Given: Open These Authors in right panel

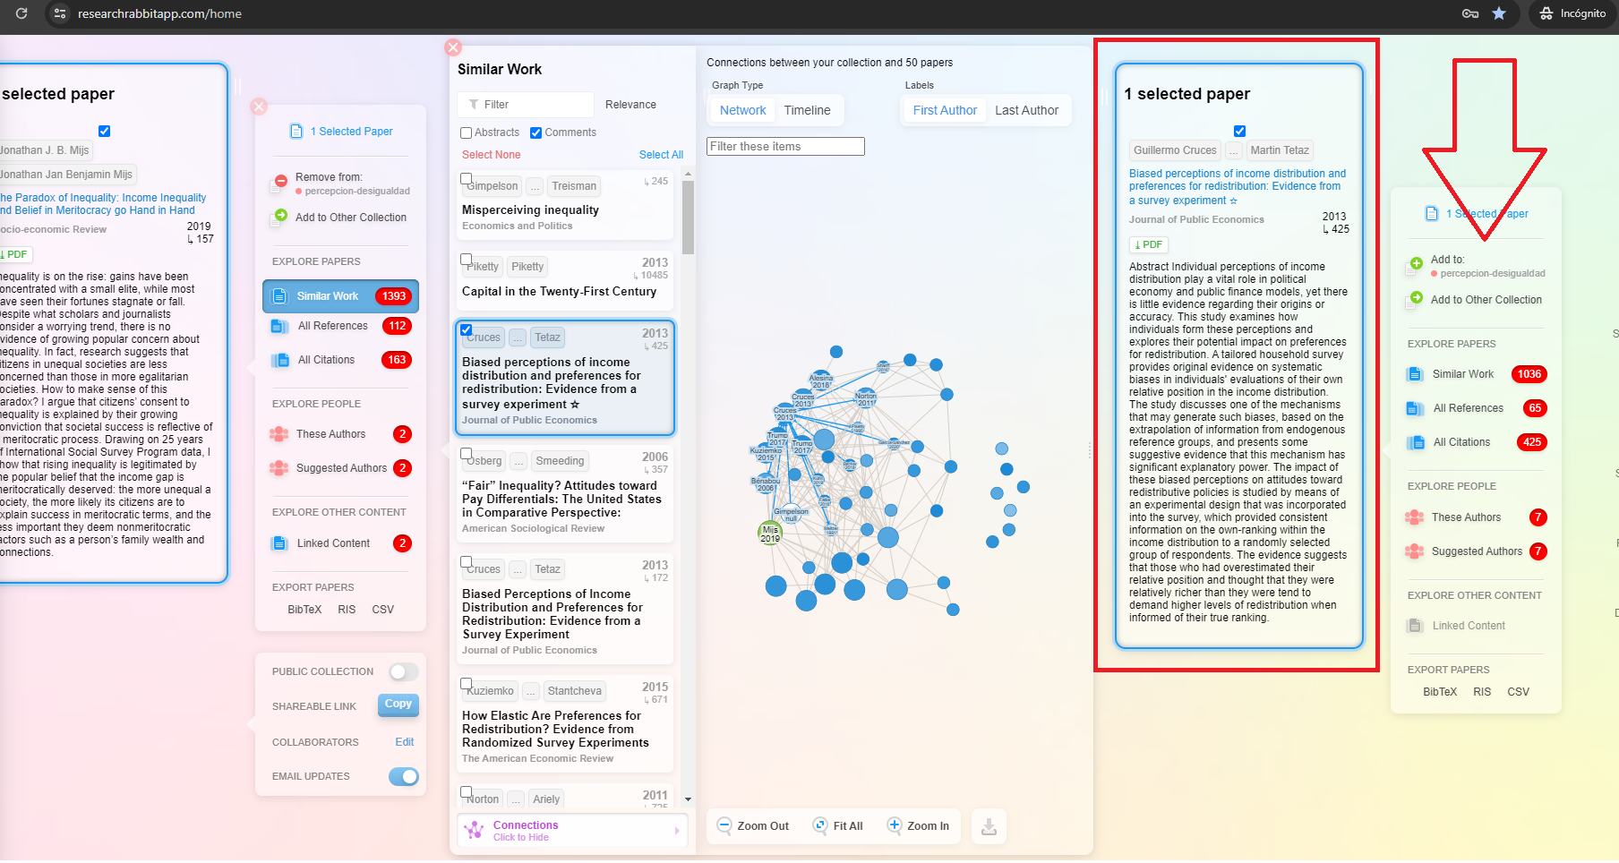Looking at the screenshot, I should (1466, 517).
